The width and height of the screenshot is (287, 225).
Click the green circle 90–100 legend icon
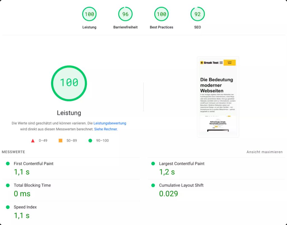[x=90, y=141]
